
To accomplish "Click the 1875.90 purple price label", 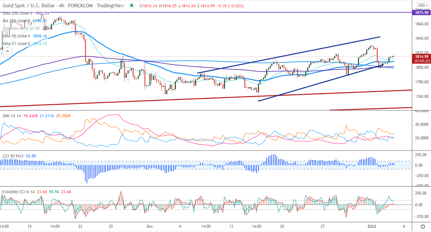I will pos(421,13).
